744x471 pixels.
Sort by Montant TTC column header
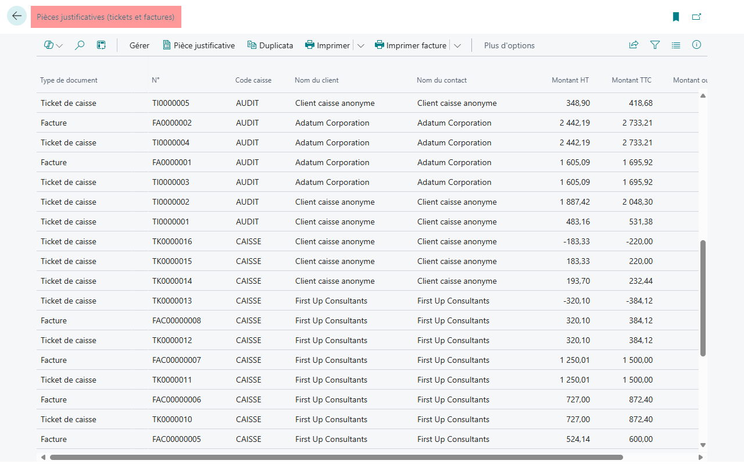(631, 80)
